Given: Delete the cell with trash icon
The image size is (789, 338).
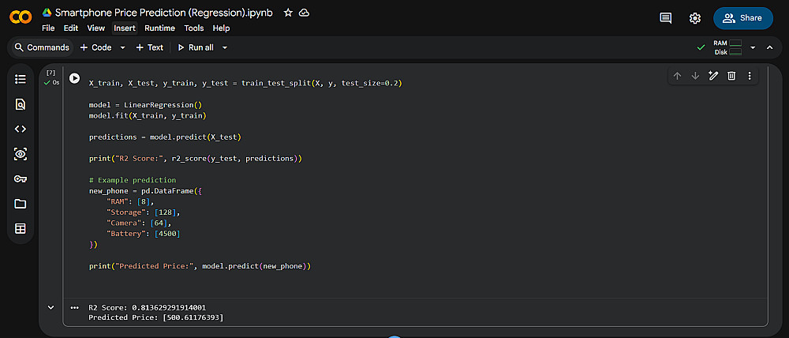Looking at the screenshot, I should pyautogui.click(x=731, y=76).
